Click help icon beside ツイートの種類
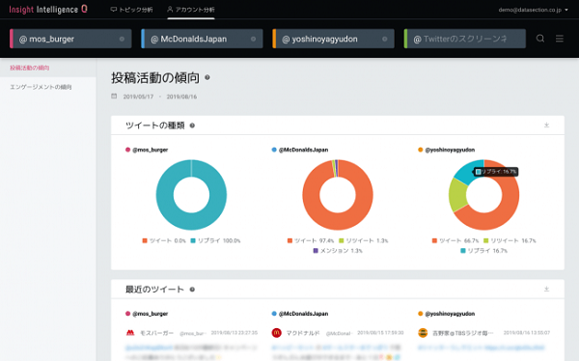Image resolution: width=579 pixels, height=361 pixels. pos(192,125)
